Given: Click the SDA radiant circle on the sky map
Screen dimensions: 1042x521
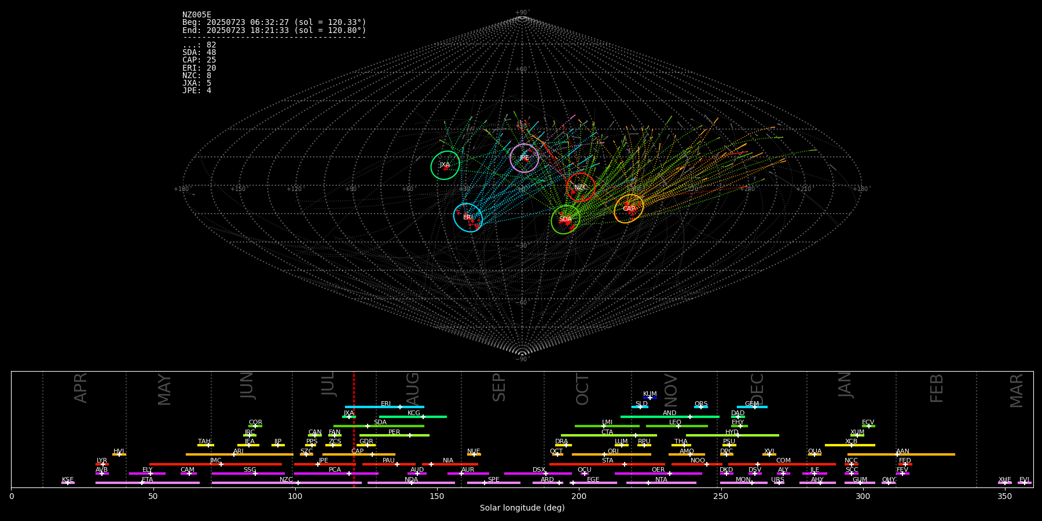Looking at the screenshot, I should [566, 219].
